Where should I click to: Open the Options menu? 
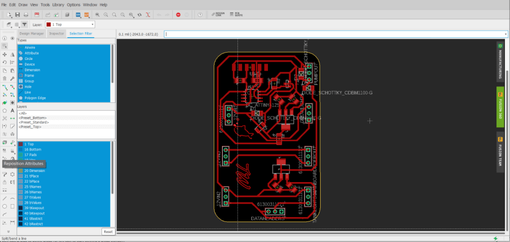click(74, 5)
